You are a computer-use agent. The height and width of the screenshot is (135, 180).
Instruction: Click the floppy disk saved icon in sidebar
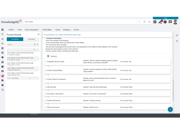coord(3,62)
